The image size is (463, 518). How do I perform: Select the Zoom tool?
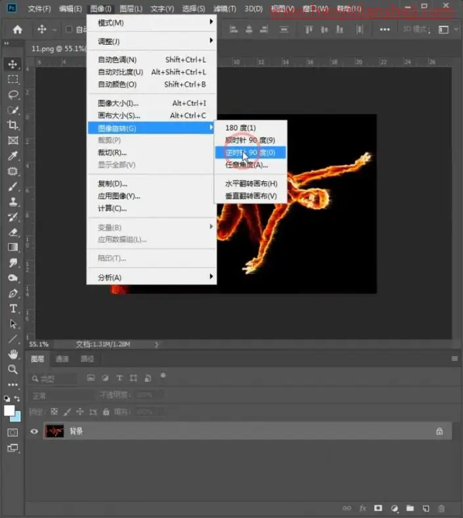(x=13, y=369)
